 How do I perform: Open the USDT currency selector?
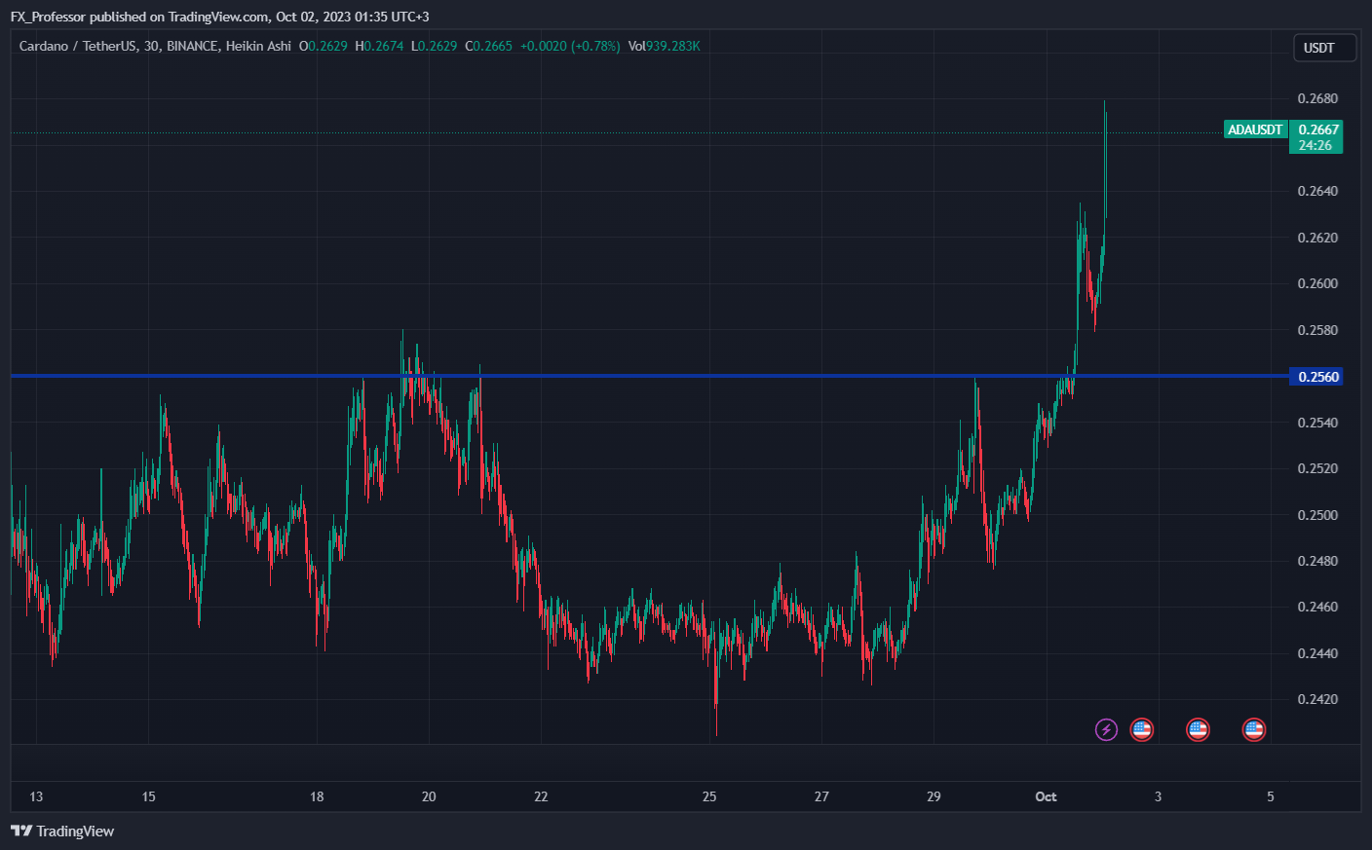pos(1324,48)
